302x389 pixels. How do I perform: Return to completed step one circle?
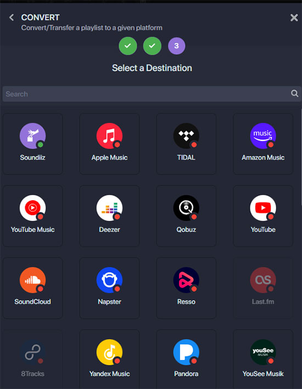click(x=127, y=46)
